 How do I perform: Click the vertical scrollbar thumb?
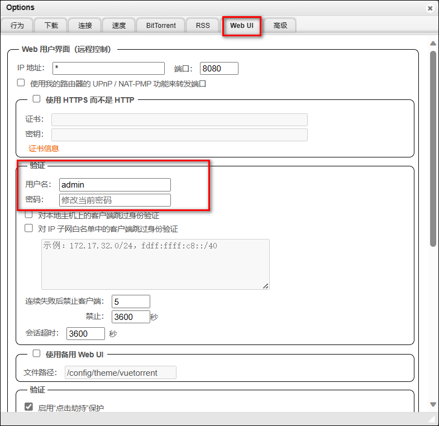coord(433,148)
